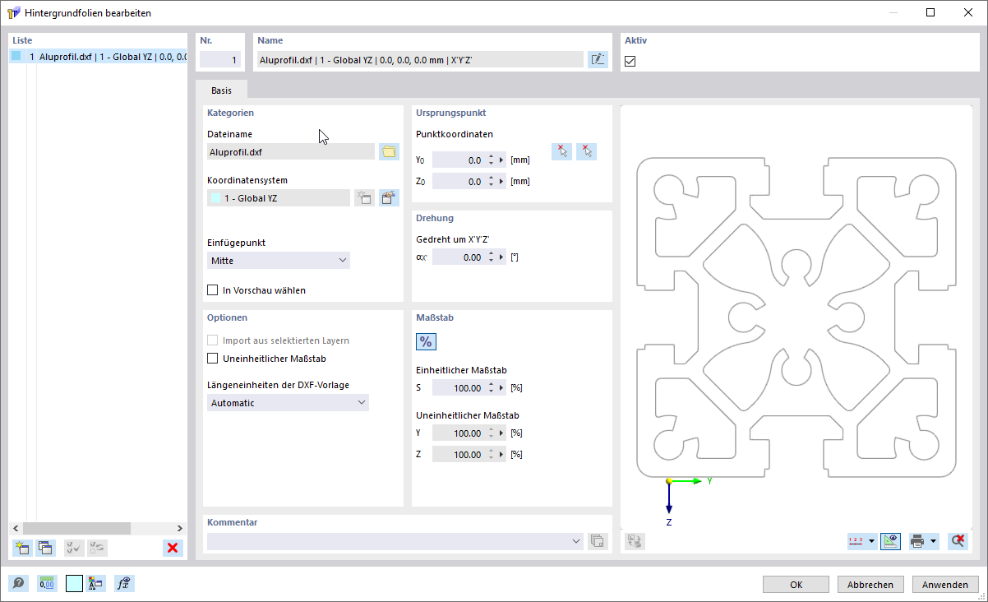Pick the origin point graphically in the preview
The width and height of the screenshot is (988, 602).
561,150
